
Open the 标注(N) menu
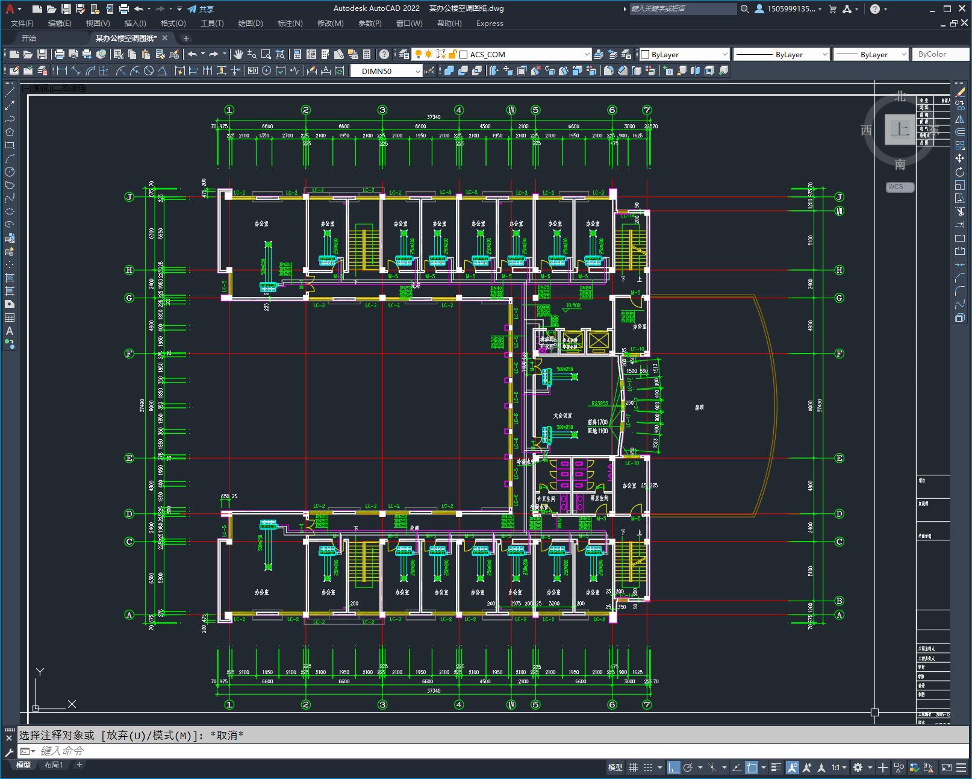[x=290, y=23]
